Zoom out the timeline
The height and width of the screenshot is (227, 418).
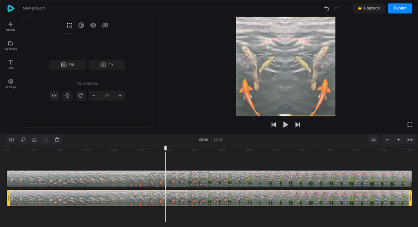coord(387,140)
